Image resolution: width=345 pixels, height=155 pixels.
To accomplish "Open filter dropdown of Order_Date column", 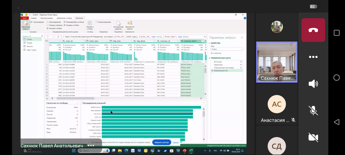I will coord(108,41).
